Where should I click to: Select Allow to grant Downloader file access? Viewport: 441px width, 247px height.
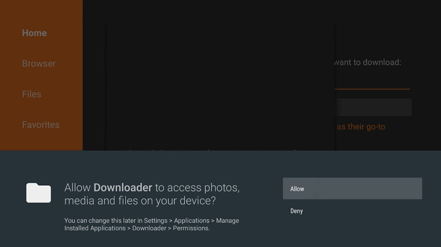[352, 189]
